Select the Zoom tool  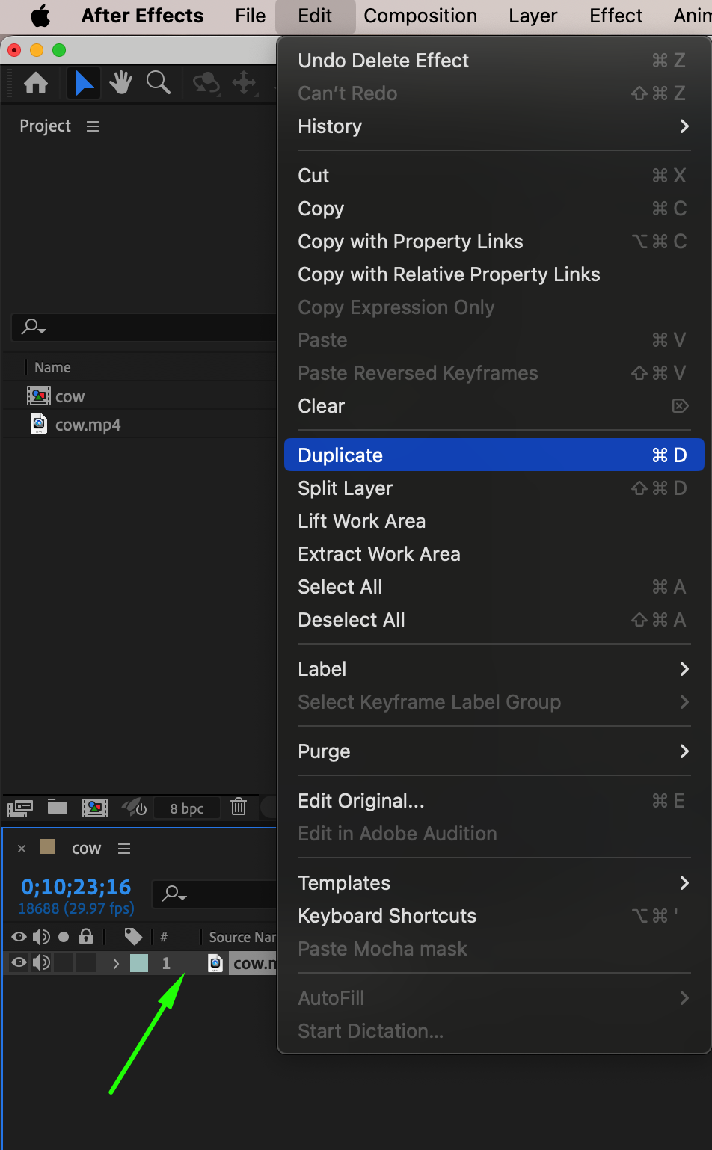(x=159, y=83)
